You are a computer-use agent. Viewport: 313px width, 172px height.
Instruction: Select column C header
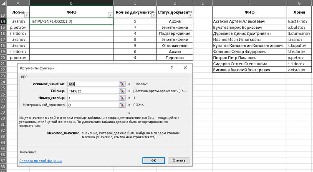135,3
